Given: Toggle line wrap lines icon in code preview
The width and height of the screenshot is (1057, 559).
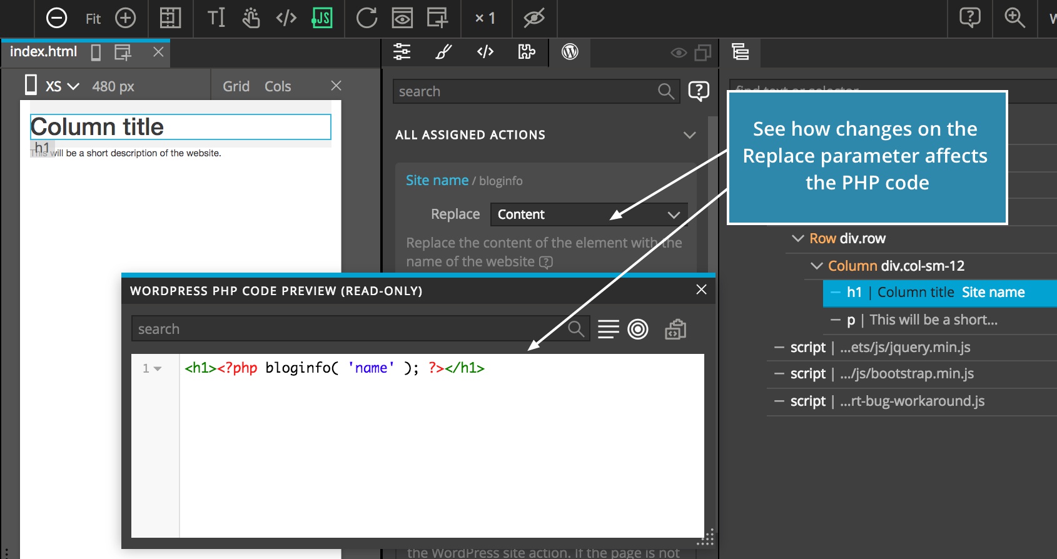Looking at the screenshot, I should click(x=608, y=329).
